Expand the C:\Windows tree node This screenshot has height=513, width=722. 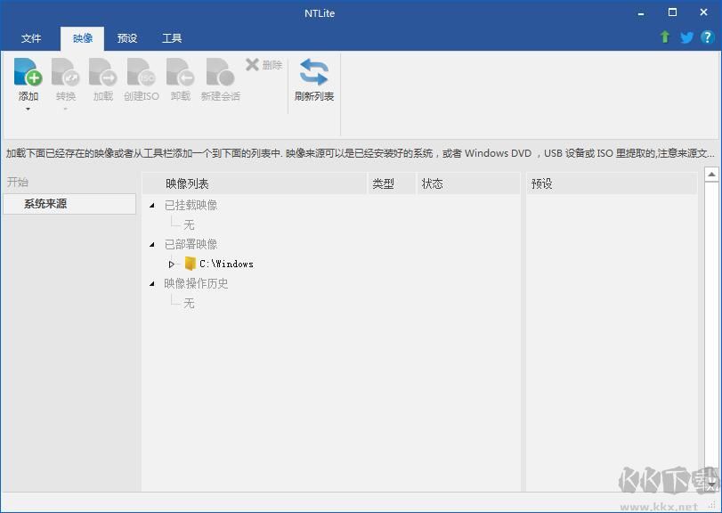click(171, 264)
